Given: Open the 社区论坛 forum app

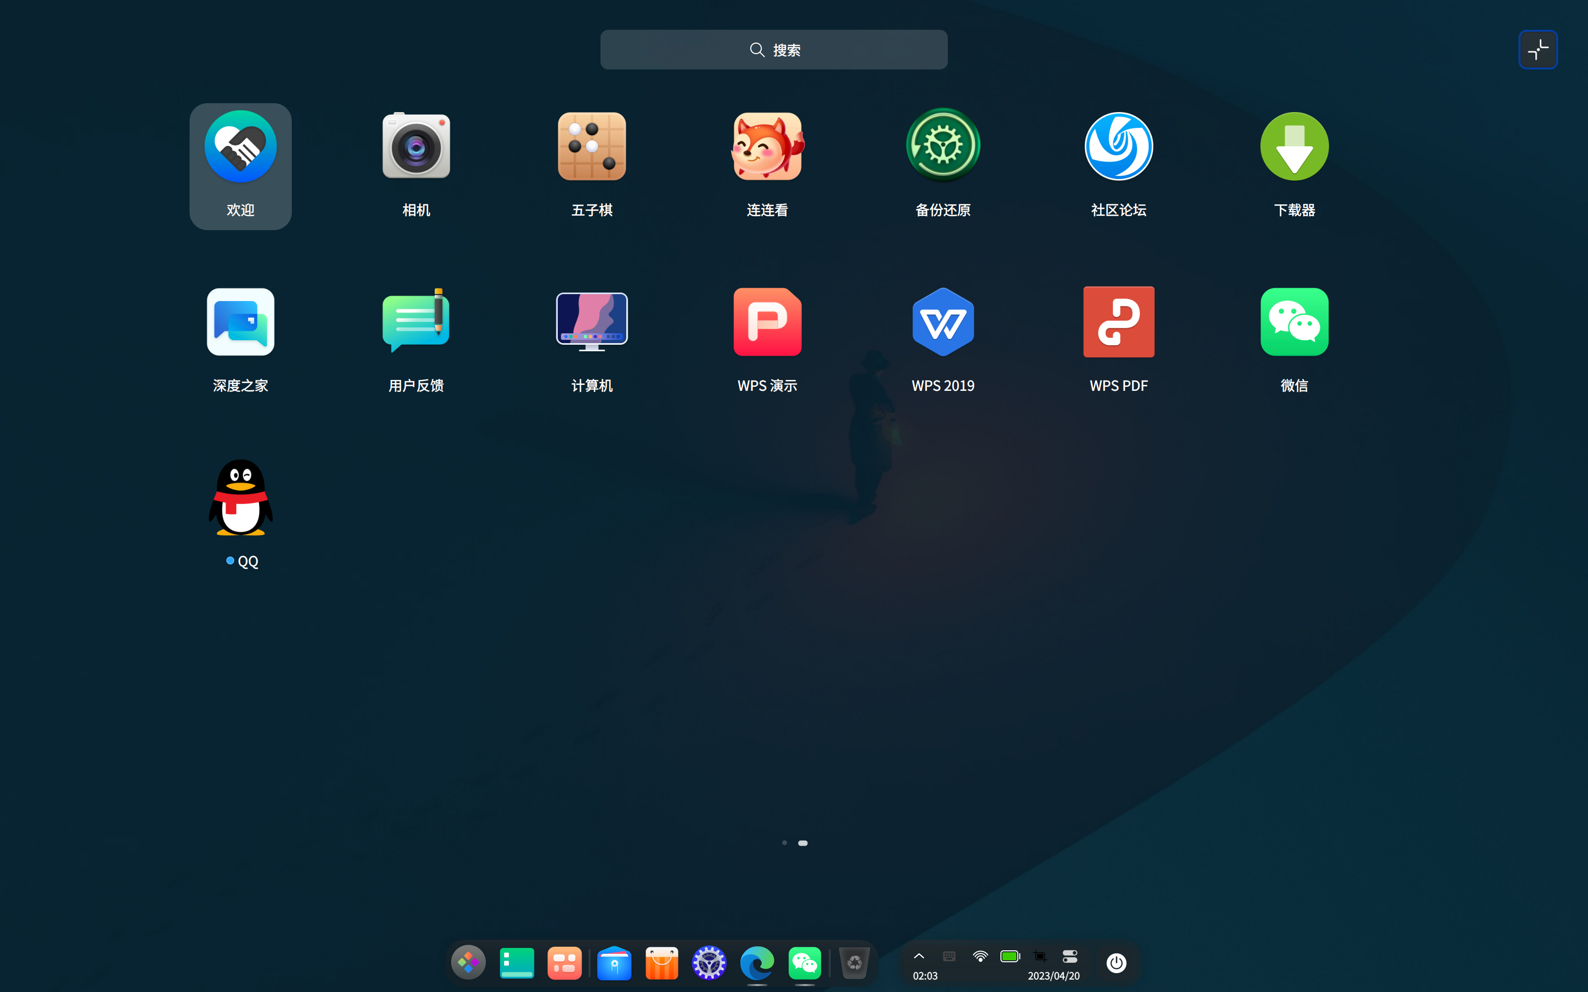Looking at the screenshot, I should pos(1118,147).
